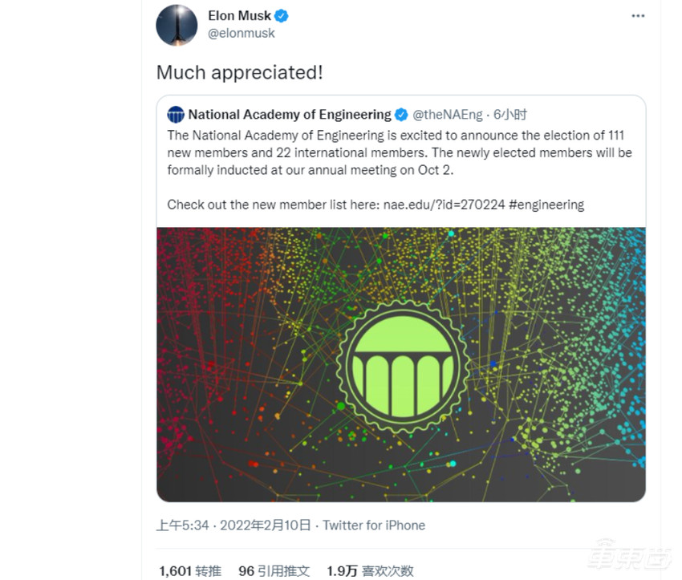This screenshot has height=580, width=682.
Task: Click the blue verified badge beside Elon Musk
Action: click(x=282, y=15)
